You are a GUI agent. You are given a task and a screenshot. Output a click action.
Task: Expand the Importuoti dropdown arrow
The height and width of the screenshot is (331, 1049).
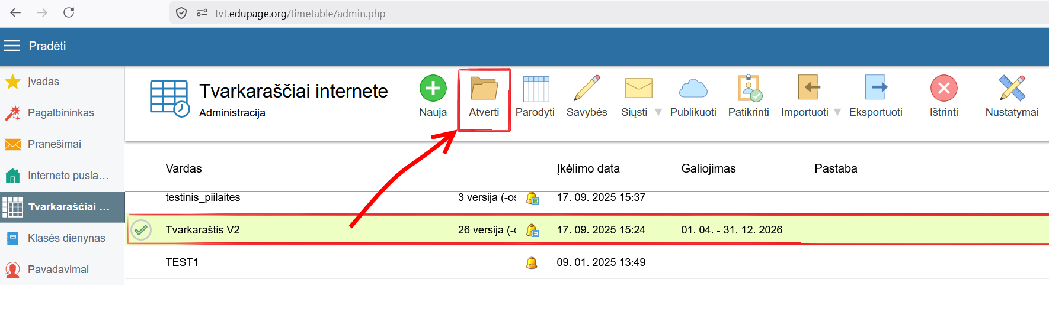(837, 112)
